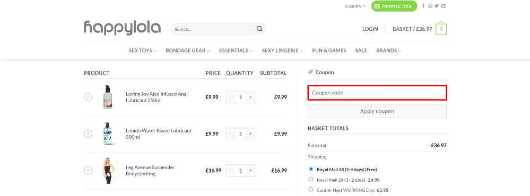The width and height of the screenshot is (530, 196).
Task: Decrease quantity of Loving Joy Aloe Lubricant
Action: tap(230, 97)
